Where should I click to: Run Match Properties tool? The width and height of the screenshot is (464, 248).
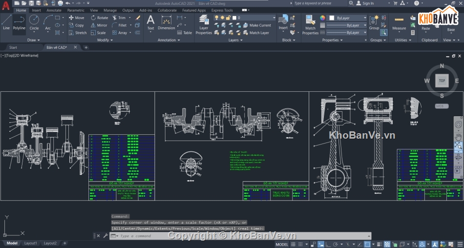pyautogui.click(x=310, y=24)
